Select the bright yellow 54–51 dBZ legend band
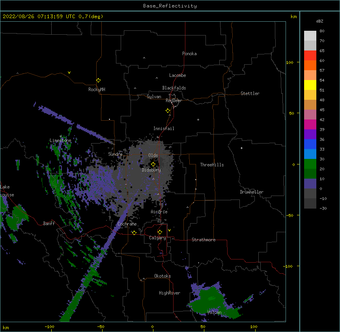The image size is (340, 332). (310, 85)
